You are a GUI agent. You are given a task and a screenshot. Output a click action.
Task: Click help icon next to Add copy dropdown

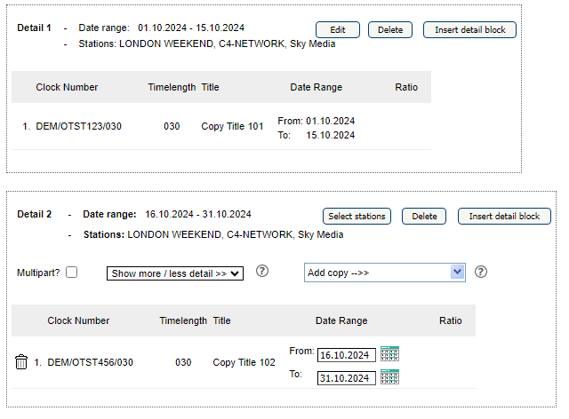(481, 272)
